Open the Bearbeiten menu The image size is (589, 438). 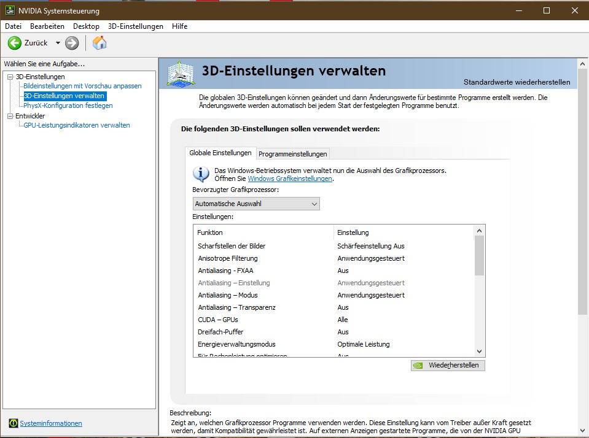[x=47, y=26]
